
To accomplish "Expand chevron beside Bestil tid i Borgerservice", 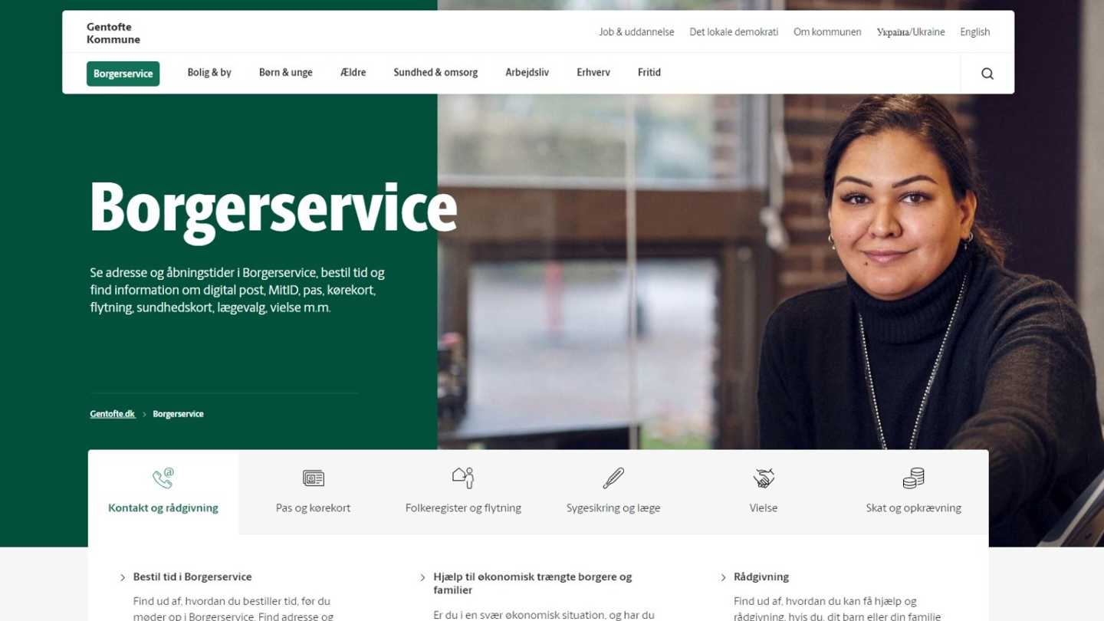I will click(123, 577).
